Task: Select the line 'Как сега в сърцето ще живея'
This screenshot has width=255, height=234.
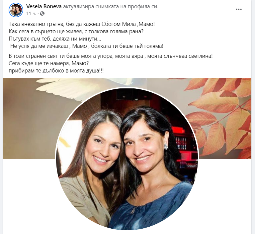Action: [x=76, y=31]
